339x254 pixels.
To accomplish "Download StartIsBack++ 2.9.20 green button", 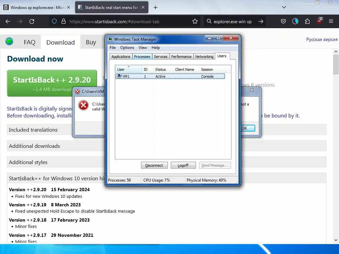I will pos(52,83).
